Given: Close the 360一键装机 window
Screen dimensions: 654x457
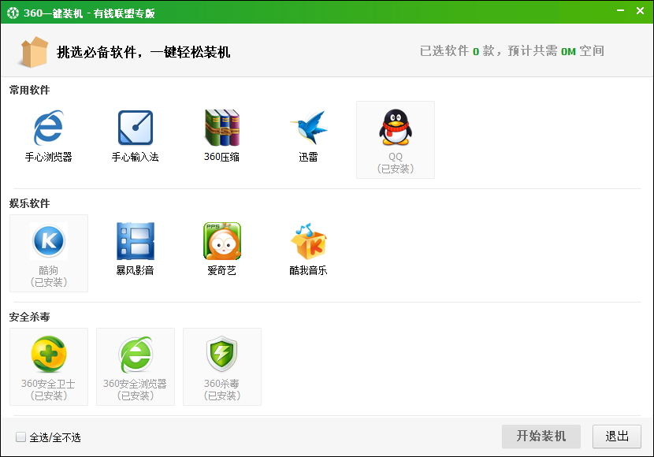Looking at the screenshot, I should pos(641,11).
